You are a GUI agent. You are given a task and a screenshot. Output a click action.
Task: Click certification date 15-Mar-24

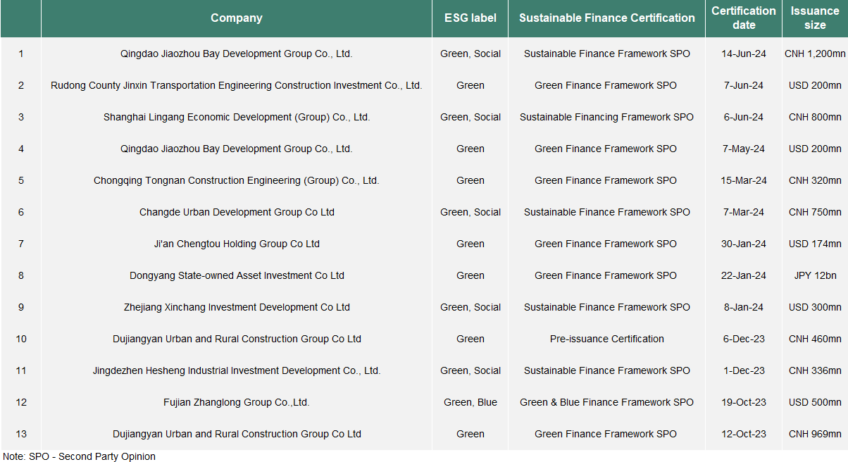pyautogui.click(x=744, y=180)
